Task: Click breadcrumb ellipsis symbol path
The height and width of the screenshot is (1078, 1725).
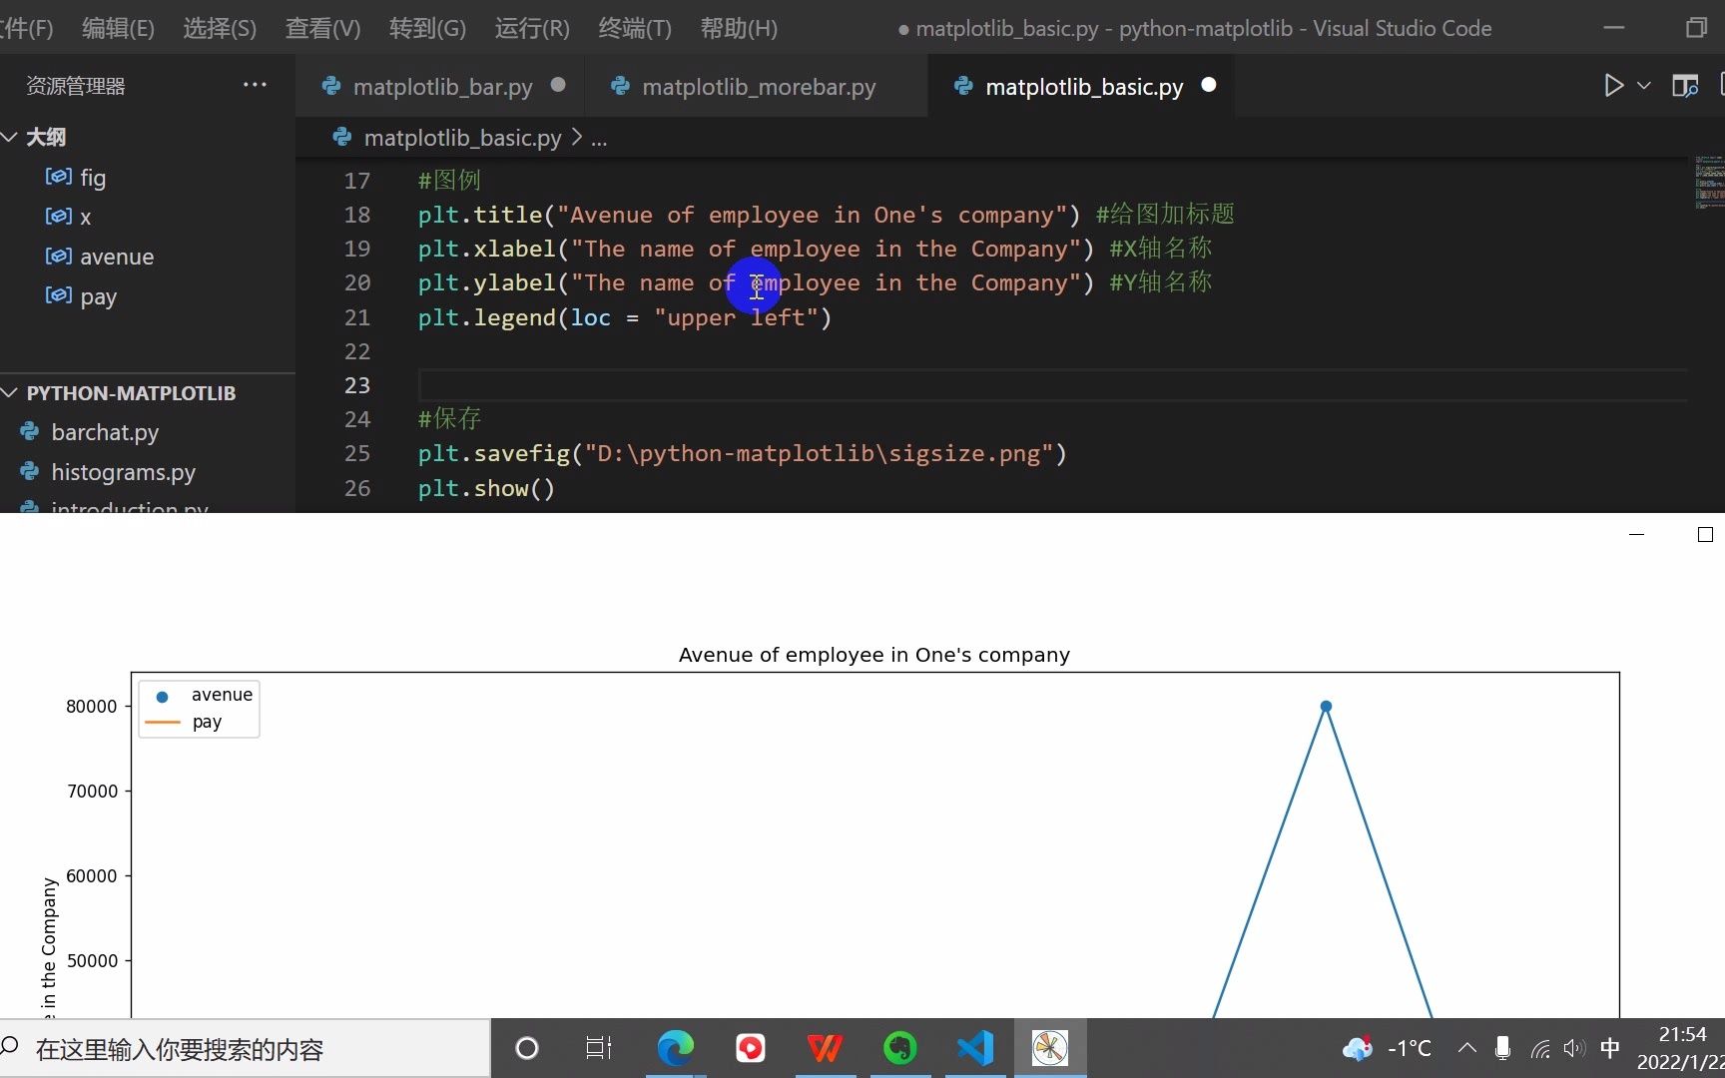Action: 599,138
